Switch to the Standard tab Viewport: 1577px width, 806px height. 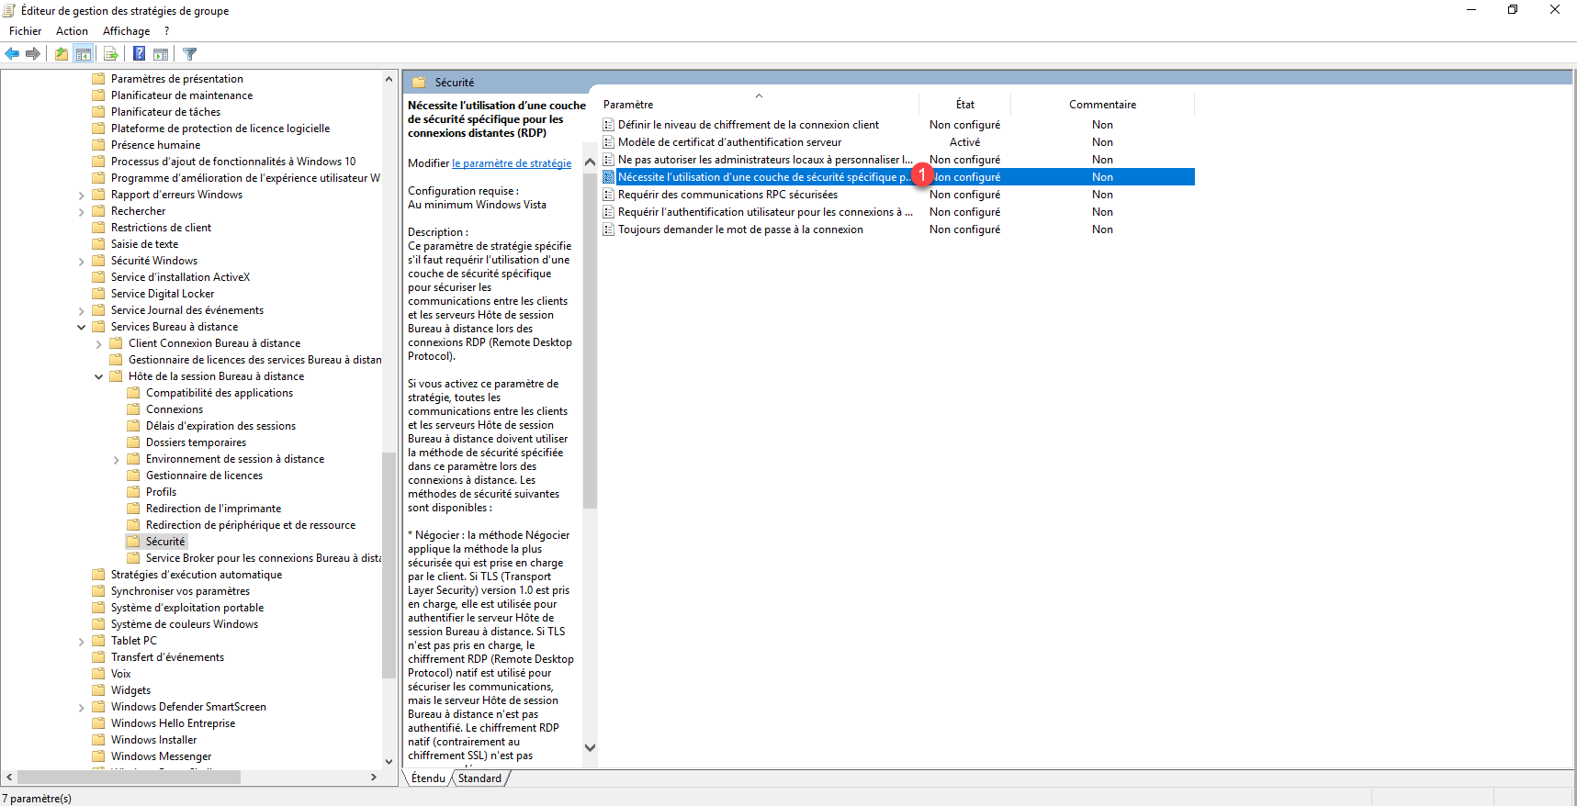point(479,778)
